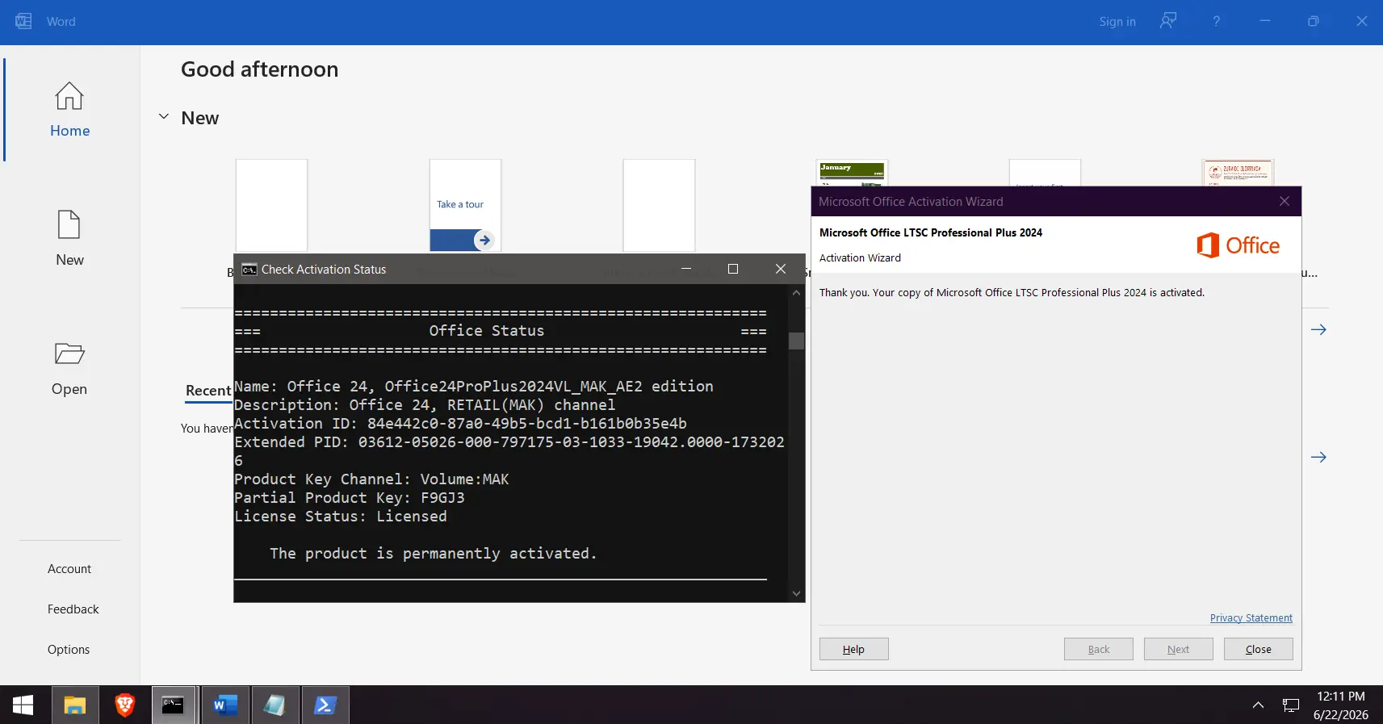Open File Explorer from the taskbar
1383x724 pixels.
point(75,705)
